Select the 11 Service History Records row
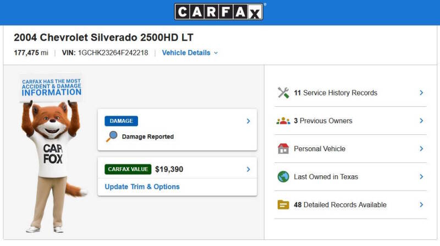 coord(350,93)
